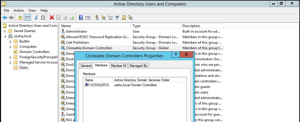Viewport: 300px width, 122px height.
Task: Collapse the usshq.local domain node
Action: 5,36
